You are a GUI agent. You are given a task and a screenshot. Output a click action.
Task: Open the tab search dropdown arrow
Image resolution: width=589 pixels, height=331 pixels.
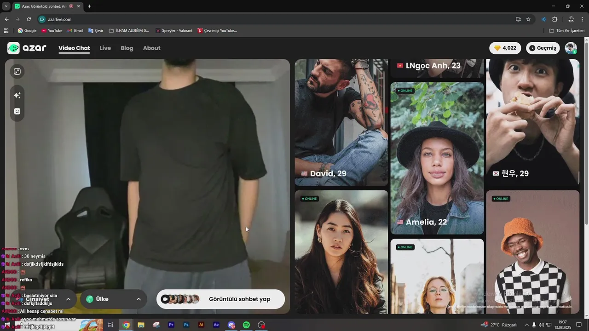6,6
